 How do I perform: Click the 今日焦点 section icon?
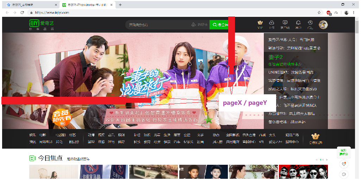click(x=32, y=158)
